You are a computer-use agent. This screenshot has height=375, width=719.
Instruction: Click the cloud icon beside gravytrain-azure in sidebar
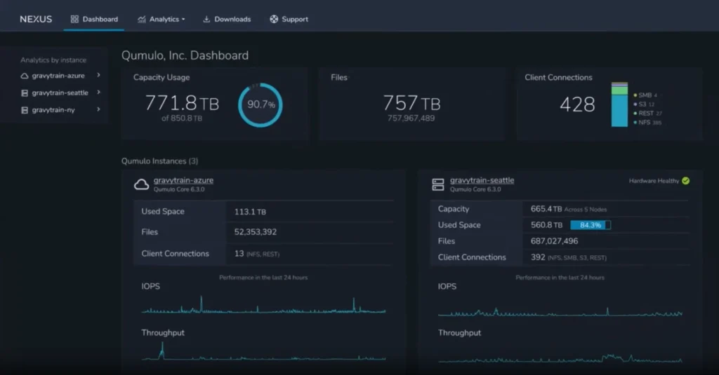25,75
